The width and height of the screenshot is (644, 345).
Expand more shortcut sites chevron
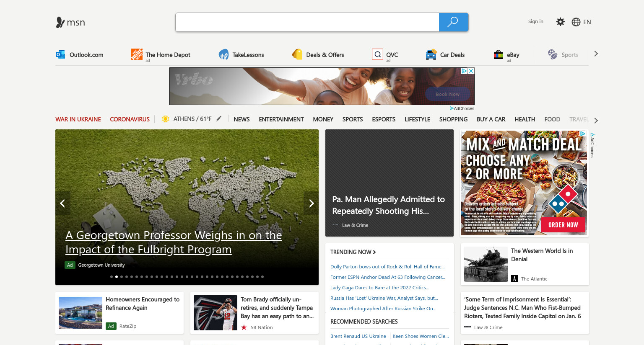coord(596,54)
